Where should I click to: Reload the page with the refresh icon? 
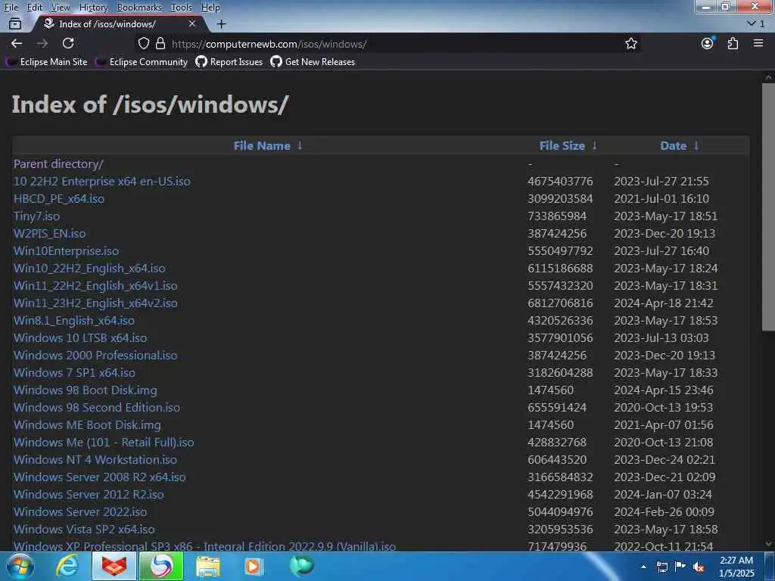[68, 43]
